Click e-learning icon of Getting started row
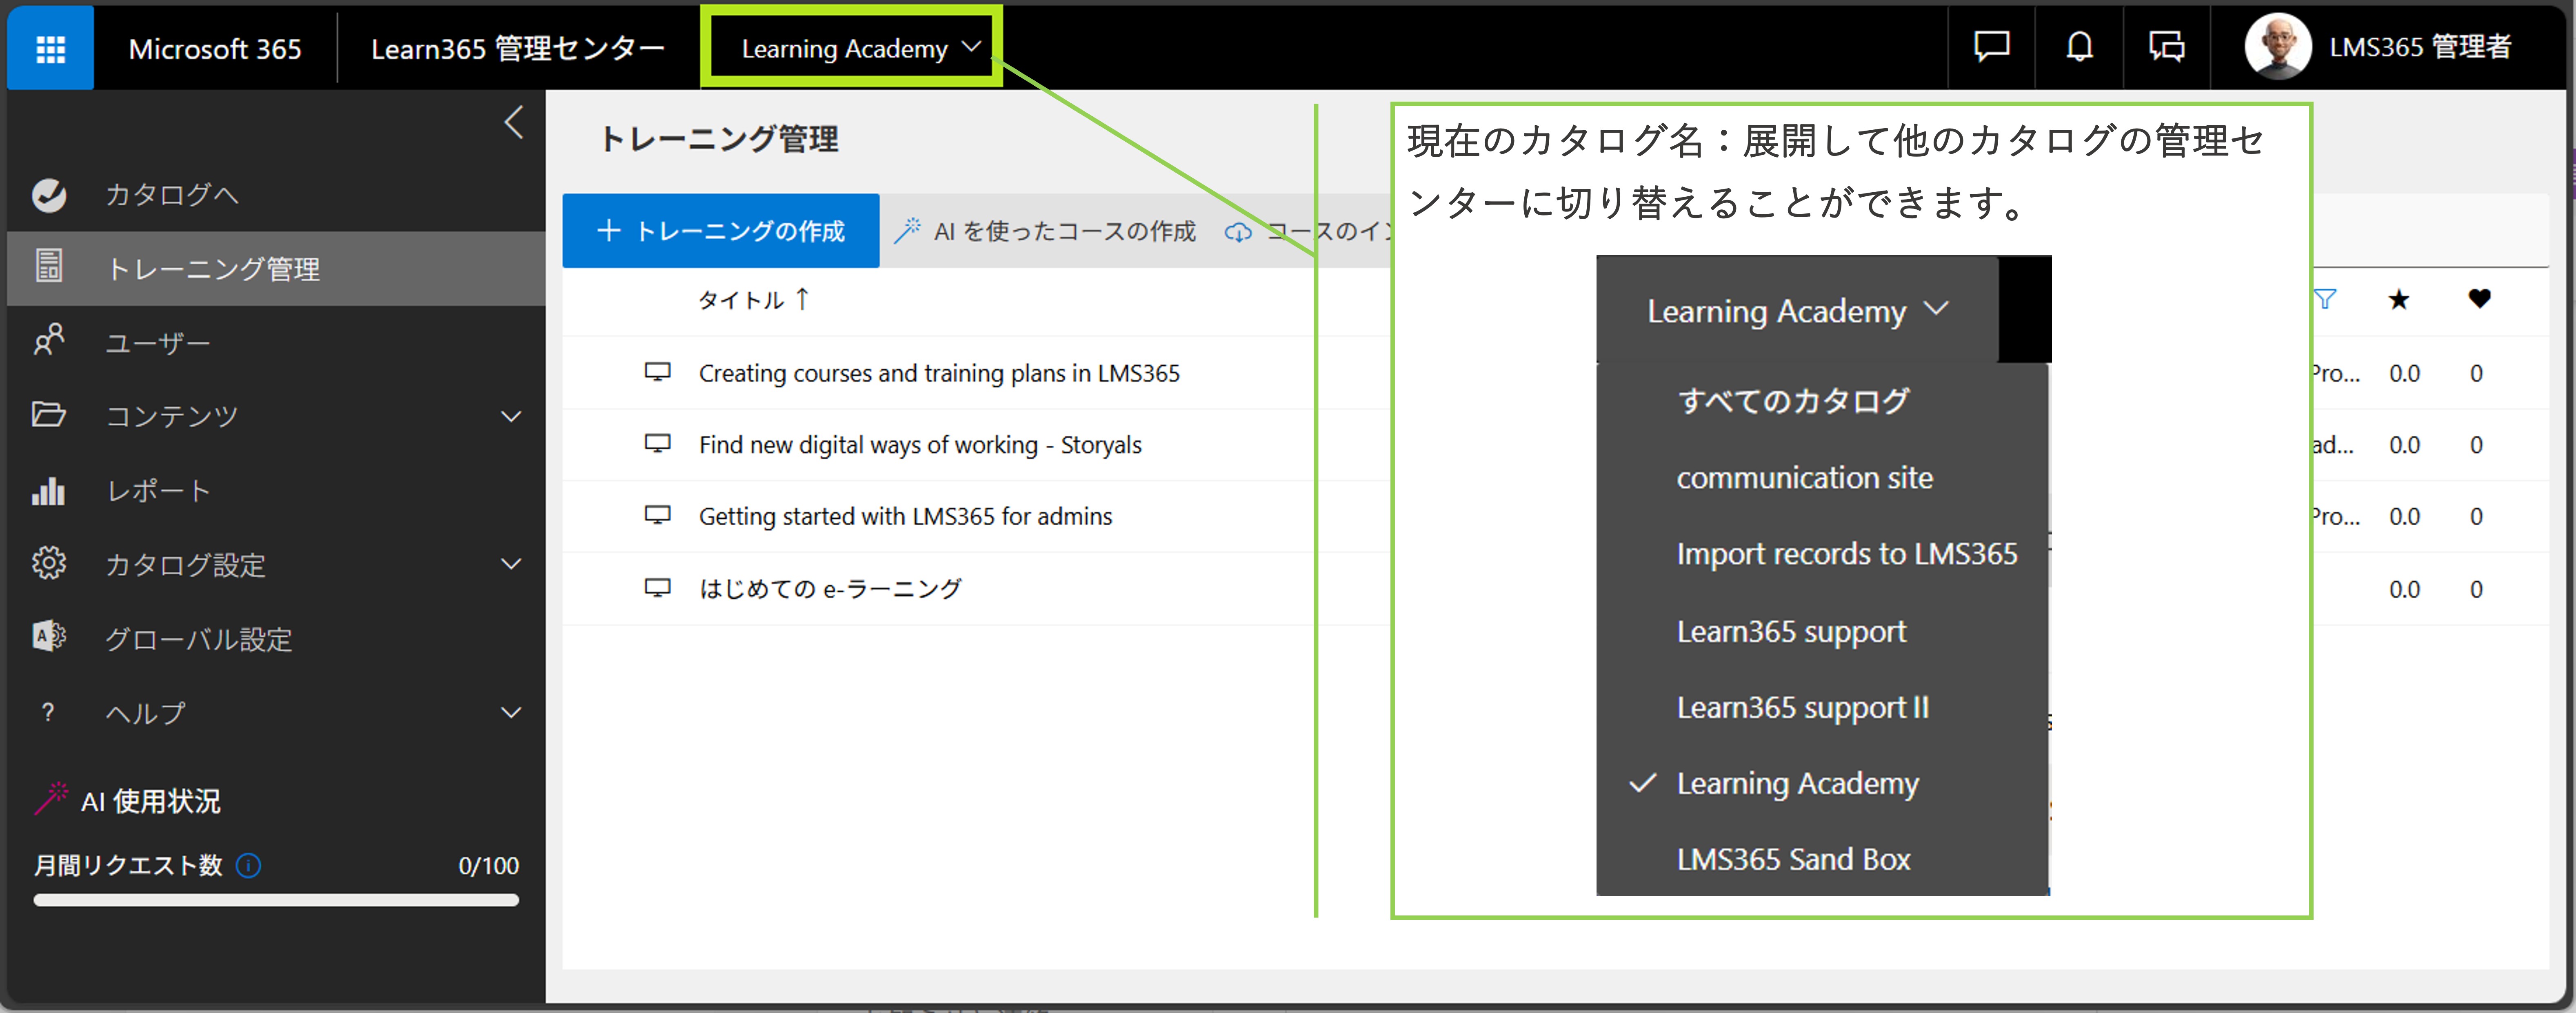2576x1013 pixels. click(x=657, y=515)
